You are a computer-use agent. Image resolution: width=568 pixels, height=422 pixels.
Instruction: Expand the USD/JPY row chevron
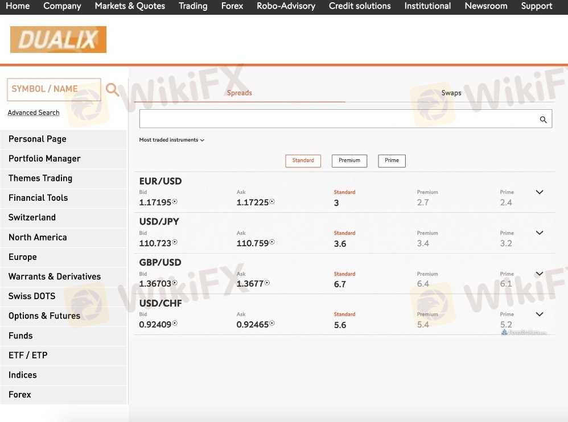[x=540, y=233]
